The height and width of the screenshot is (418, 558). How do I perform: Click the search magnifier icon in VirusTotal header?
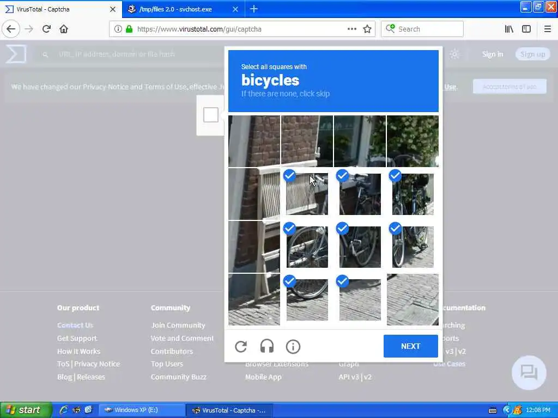pos(45,54)
